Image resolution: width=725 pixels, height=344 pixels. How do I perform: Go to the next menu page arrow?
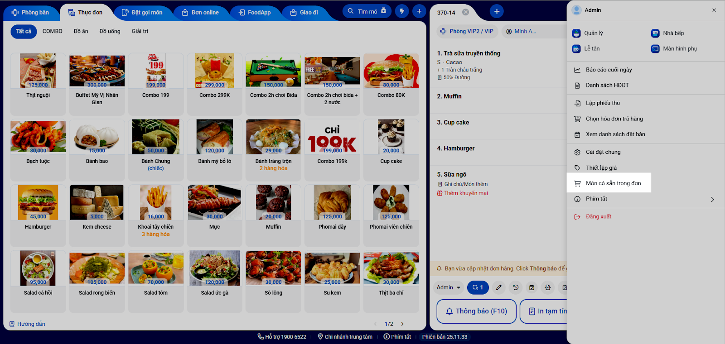(402, 324)
